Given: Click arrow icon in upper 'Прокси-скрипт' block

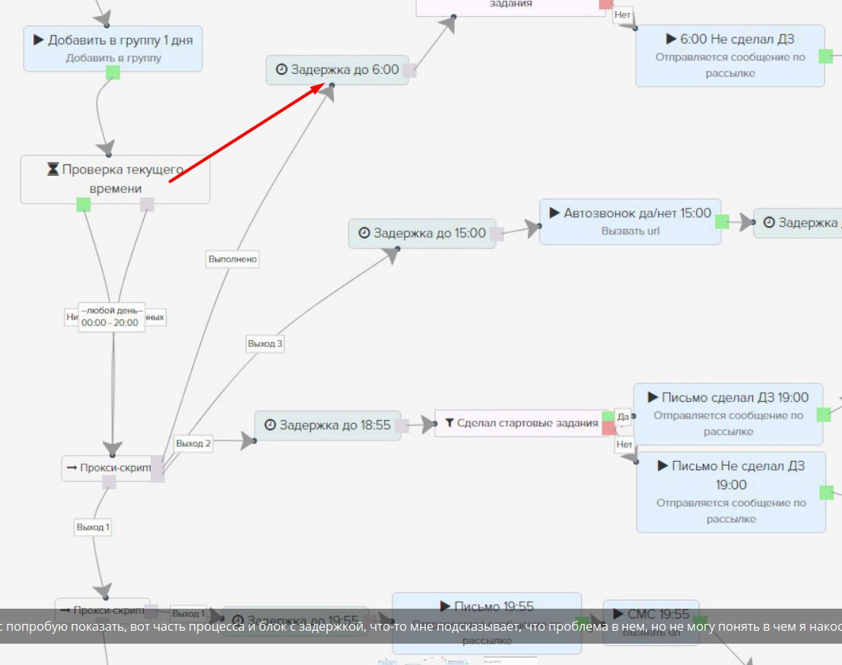Looking at the screenshot, I should (71, 468).
